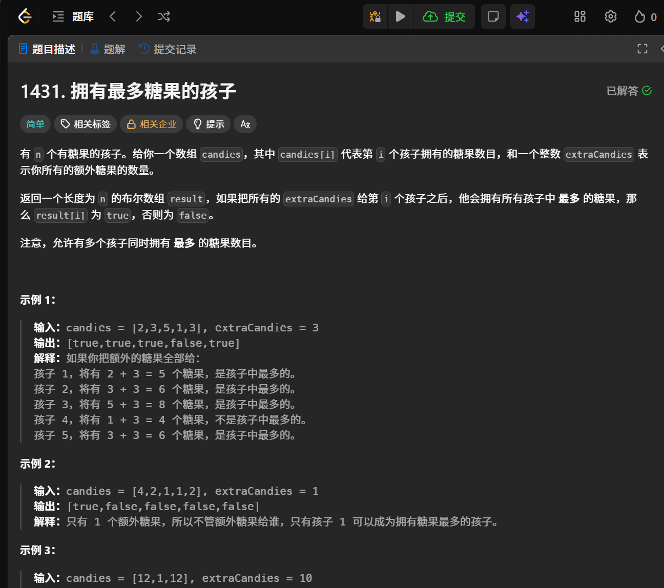Switch to 题解 solutions tab

coord(108,49)
